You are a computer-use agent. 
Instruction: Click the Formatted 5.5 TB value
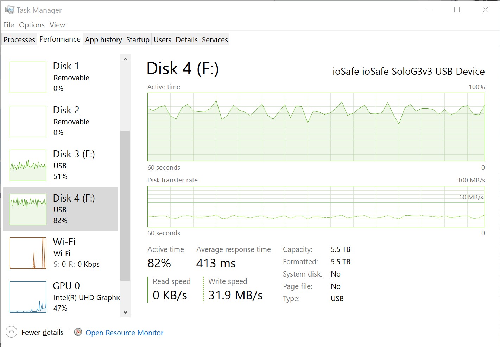[340, 262]
